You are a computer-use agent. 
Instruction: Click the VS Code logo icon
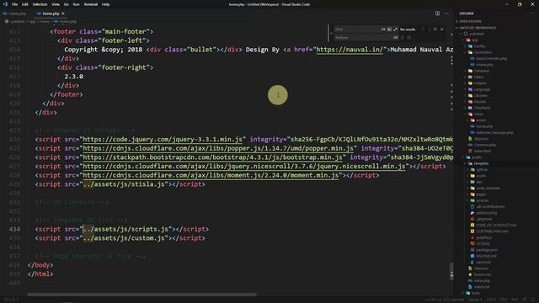click(x=5, y=4)
